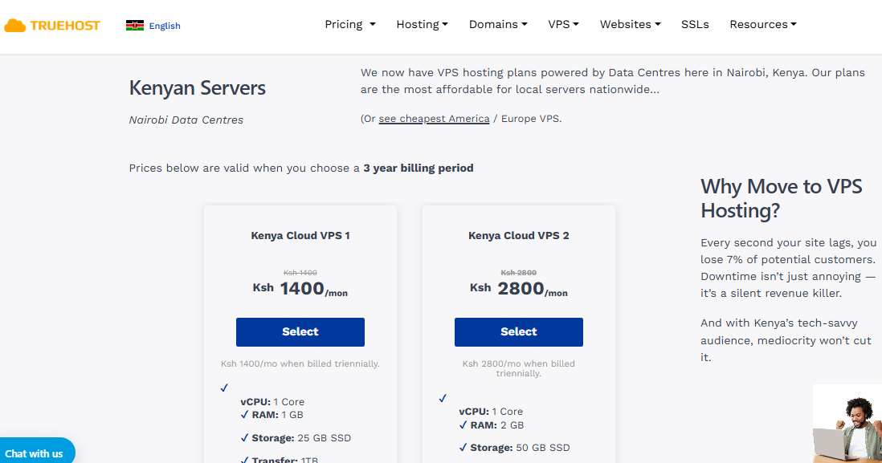Click 'Why Move to VPS Hosting?' heading
Viewport: 882px width, 463px height.
(782, 198)
